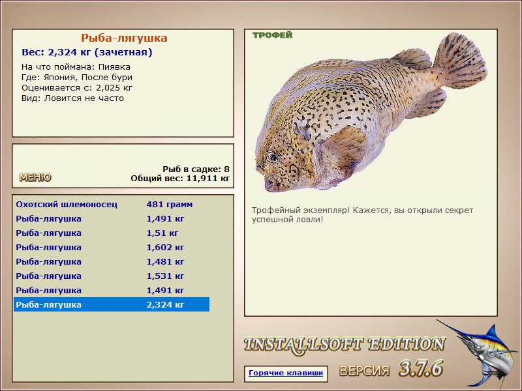This screenshot has width=522, height=391.
Task: Pick the Рыба-лягушка row weighing 1,481 кг
Action: click(x=112, y=262)
